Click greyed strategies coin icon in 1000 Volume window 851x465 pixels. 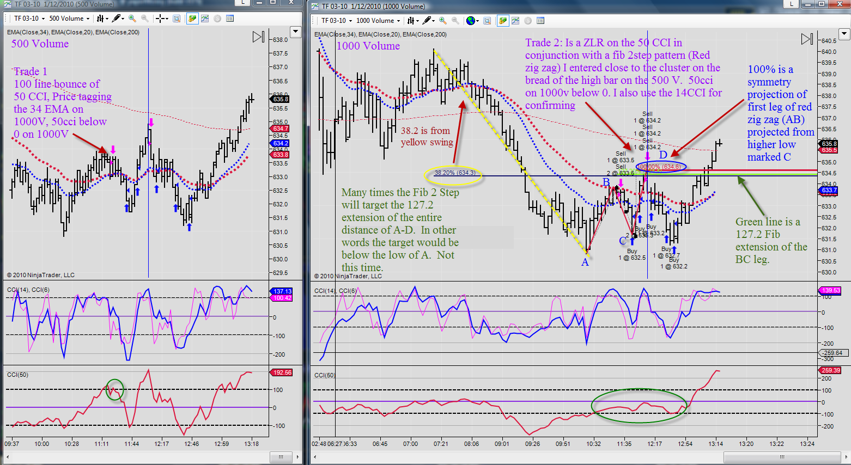pos(527,21)
